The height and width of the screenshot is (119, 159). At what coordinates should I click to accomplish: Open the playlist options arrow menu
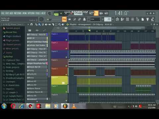click(x=28, y=24)
